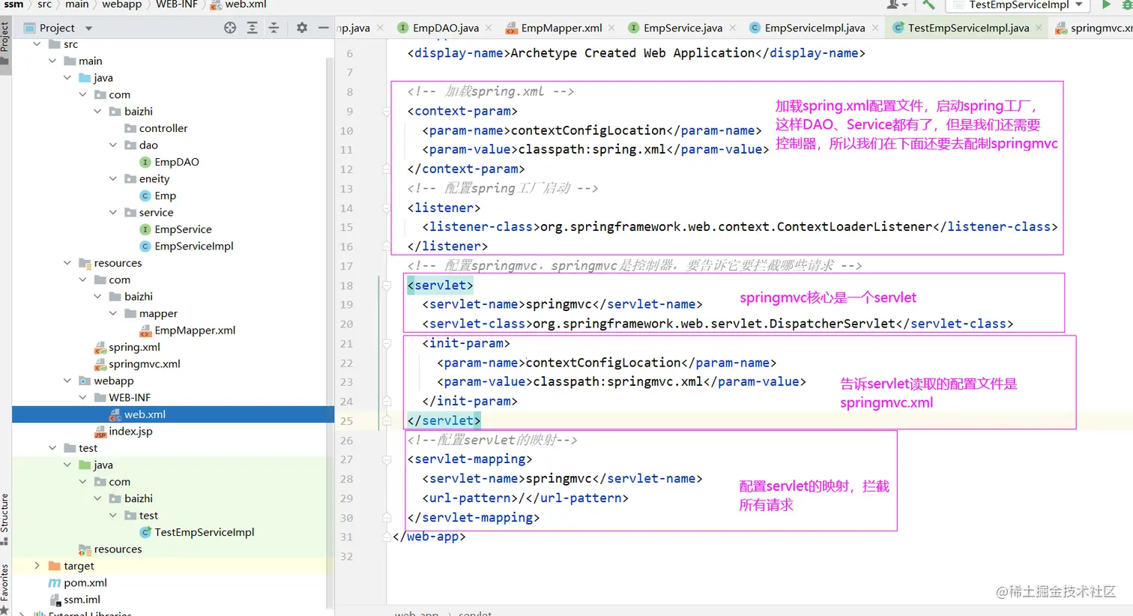Select EmpService interface in project tree

click(183, 229)
